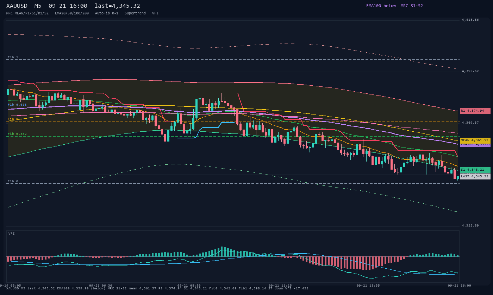The height and width of the screenshot is (295, 493).
Task: Click the VFI entry in the top indicator list
Action: [x=155, y=13]
